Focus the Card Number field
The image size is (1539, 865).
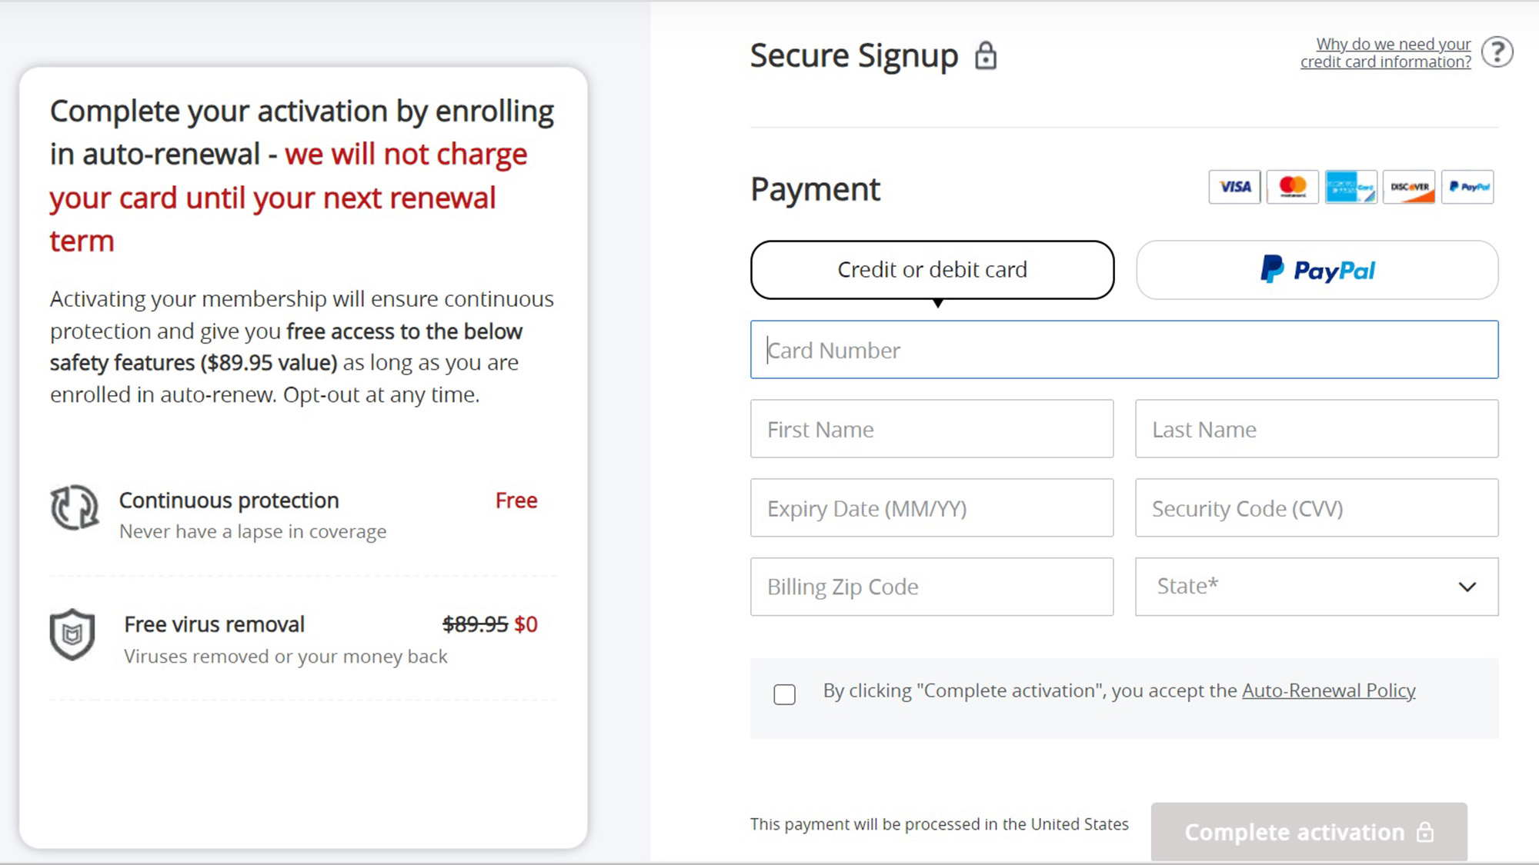[1124, 350]
